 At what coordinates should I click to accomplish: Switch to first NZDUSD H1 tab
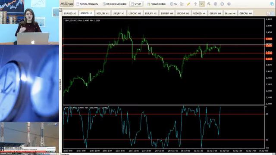point(103,13)
